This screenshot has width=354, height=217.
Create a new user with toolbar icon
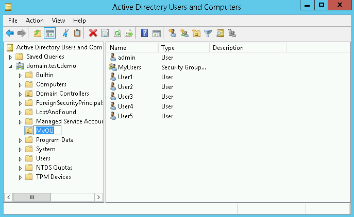172,33
